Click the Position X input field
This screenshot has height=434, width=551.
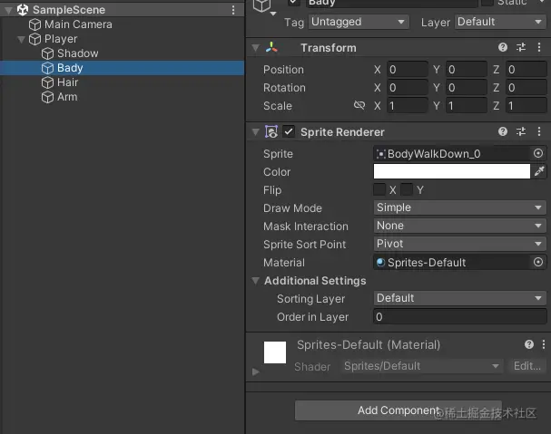pos(408,70)
